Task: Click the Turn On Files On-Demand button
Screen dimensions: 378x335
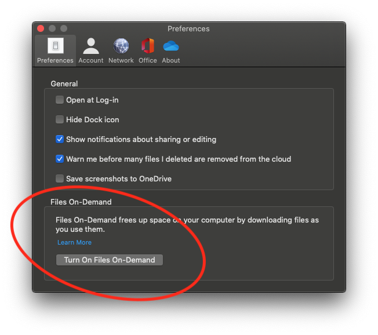Action: (x=110, y=260)
